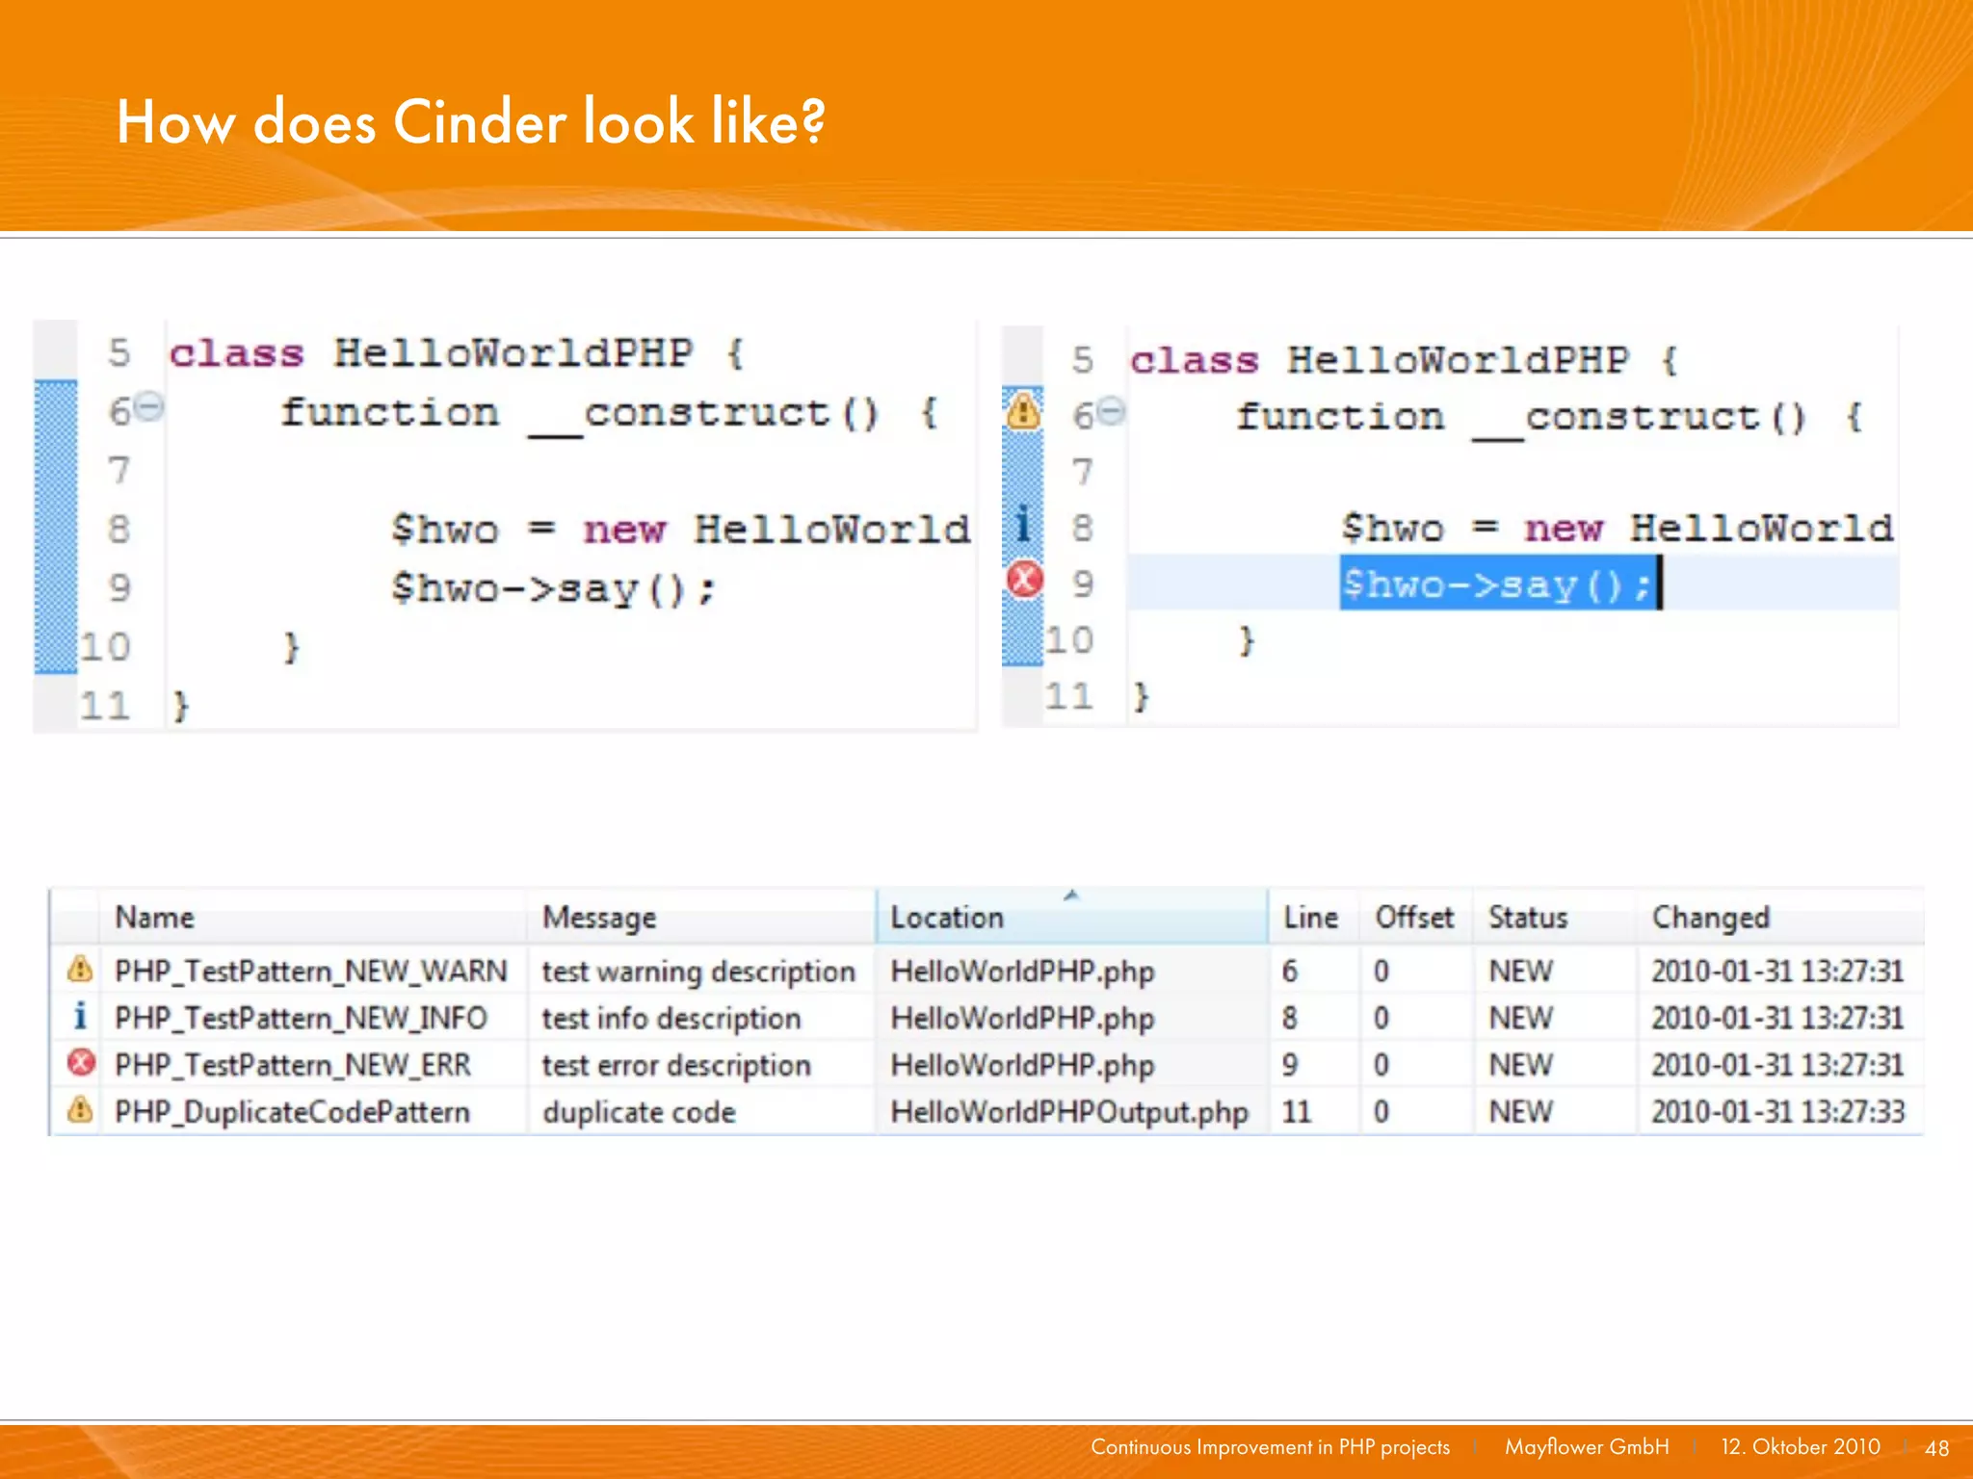Select the PHP_TestPattern_NEW_INFO entry
Image resolution: width=1973 pixels, height=1479 pixels.
click(x=301, y=1018)
